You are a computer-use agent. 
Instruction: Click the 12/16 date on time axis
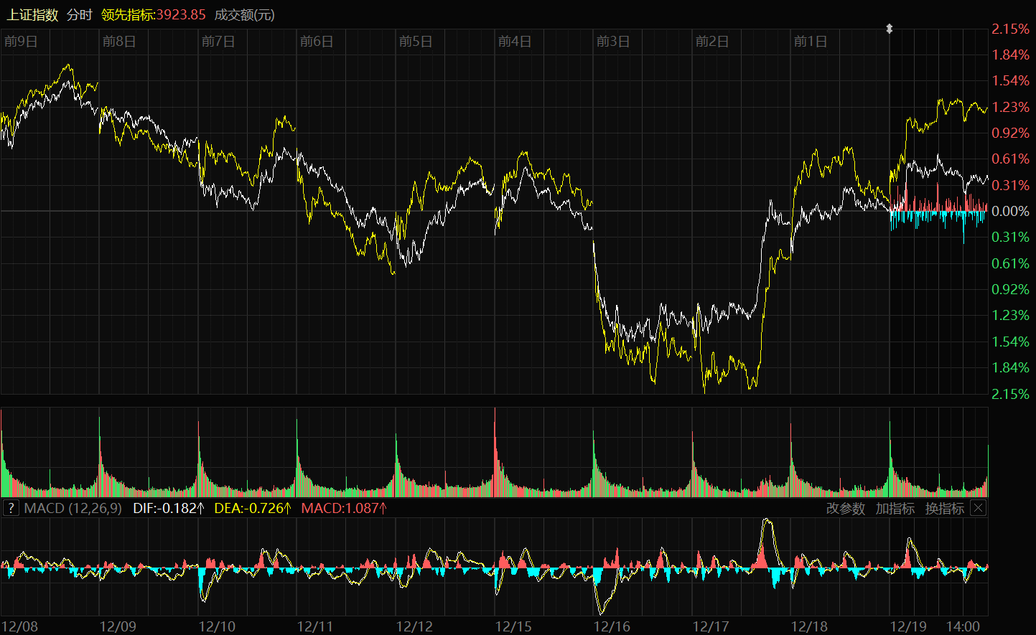pyautogui.click(x=612, y=626)
